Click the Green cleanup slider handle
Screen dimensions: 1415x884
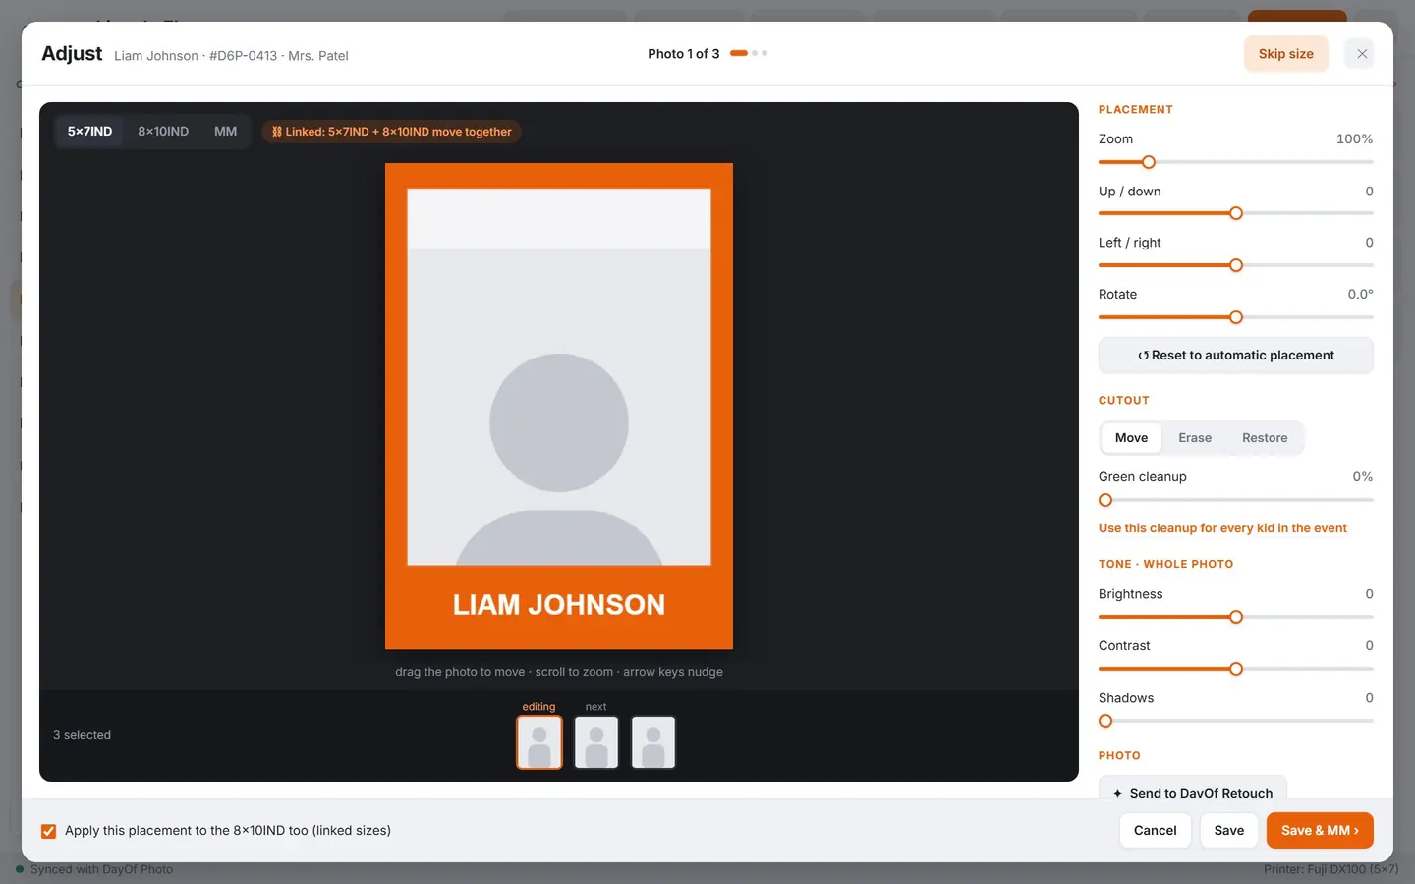point(1105,500)
